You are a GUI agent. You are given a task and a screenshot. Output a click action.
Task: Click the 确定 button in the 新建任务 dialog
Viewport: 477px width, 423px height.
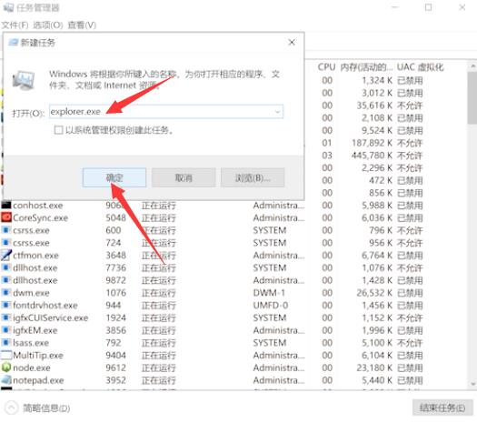coord(114,177)
